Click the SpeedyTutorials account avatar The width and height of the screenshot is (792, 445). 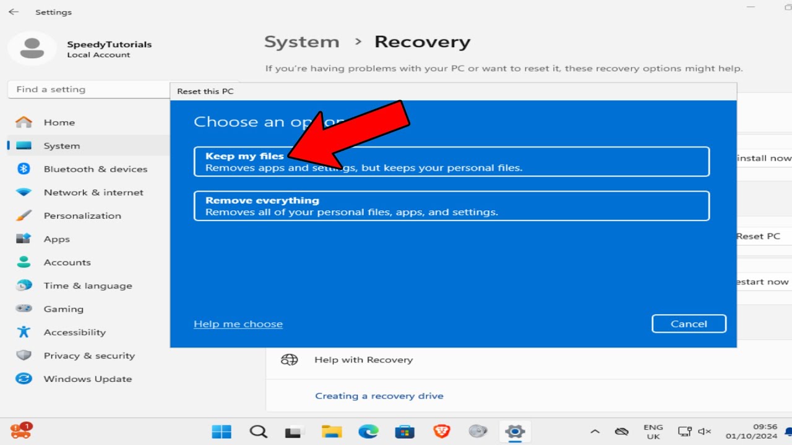[x=32, y=48]
